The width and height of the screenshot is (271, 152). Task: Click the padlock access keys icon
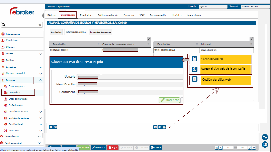(x=164, y=127)
